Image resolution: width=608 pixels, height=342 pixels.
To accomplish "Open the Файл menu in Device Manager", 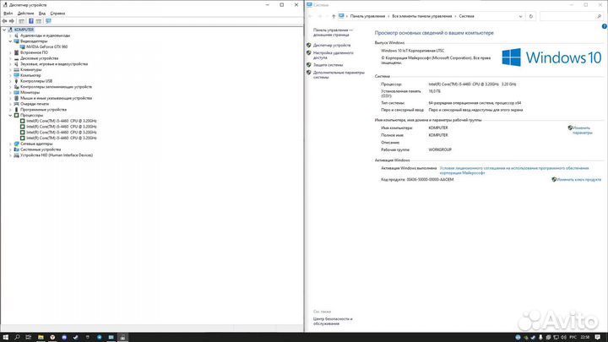I will [x=8, y=14].
